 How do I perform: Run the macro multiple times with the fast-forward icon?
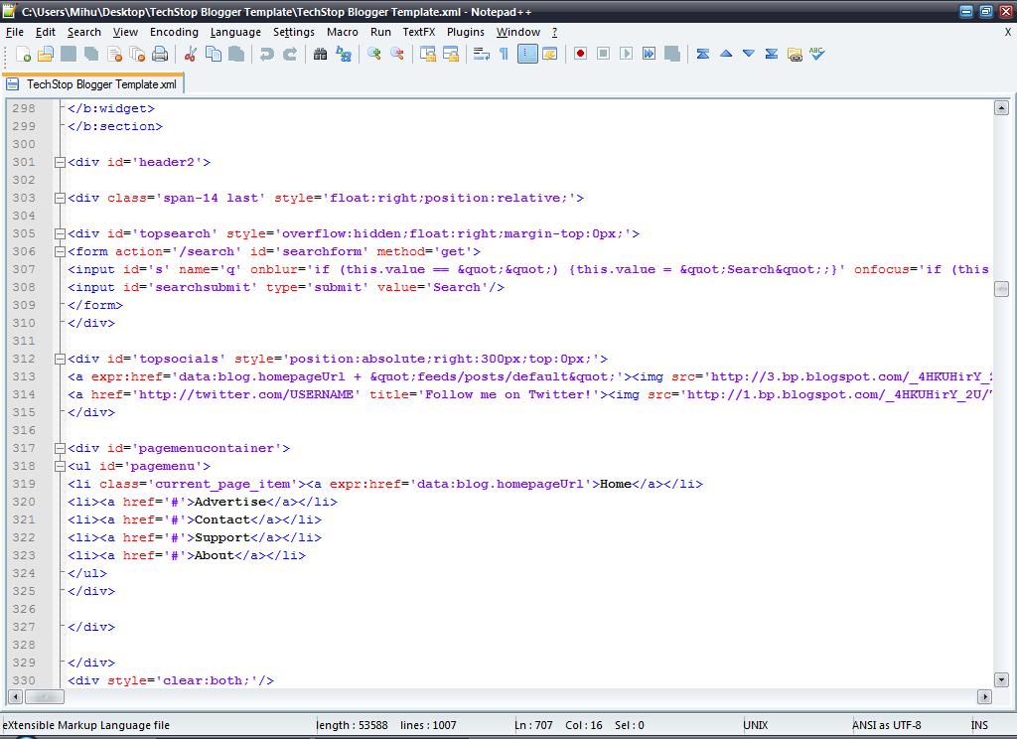click(x=649, y=55)
